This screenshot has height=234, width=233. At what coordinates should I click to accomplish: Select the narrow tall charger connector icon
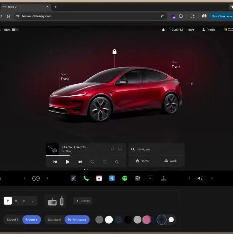tap(62, 201)
